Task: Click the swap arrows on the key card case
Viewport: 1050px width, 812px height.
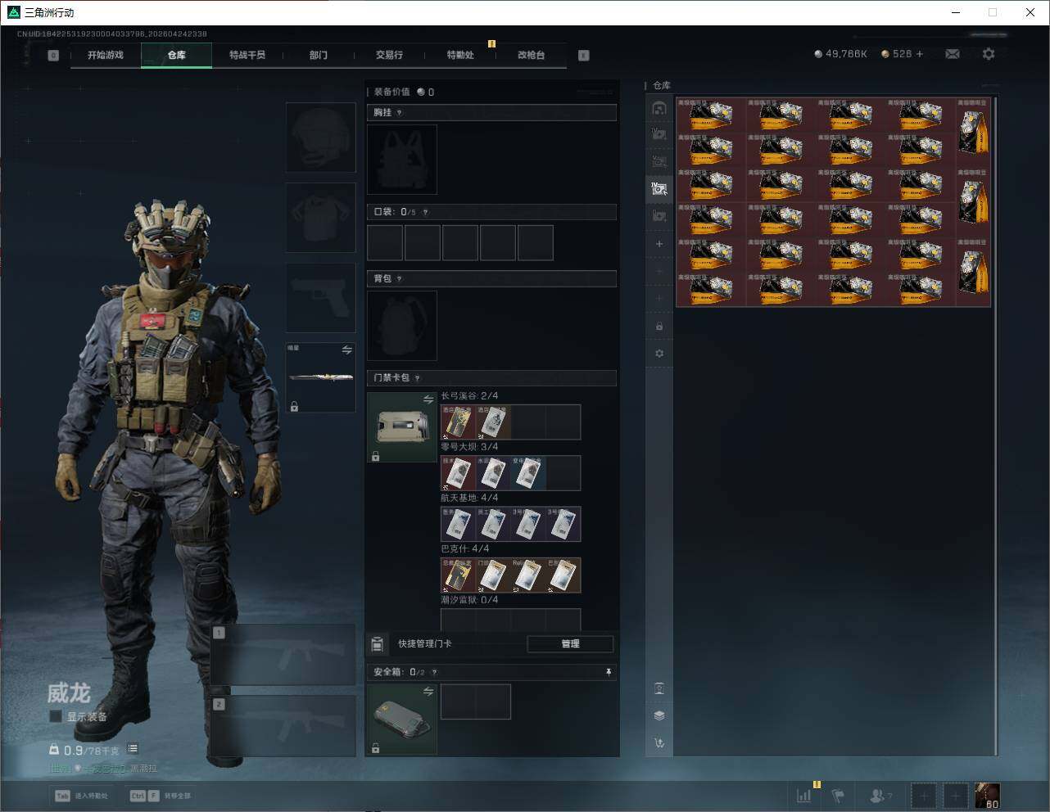Action: pyautogui.click(x=428, y=399)
